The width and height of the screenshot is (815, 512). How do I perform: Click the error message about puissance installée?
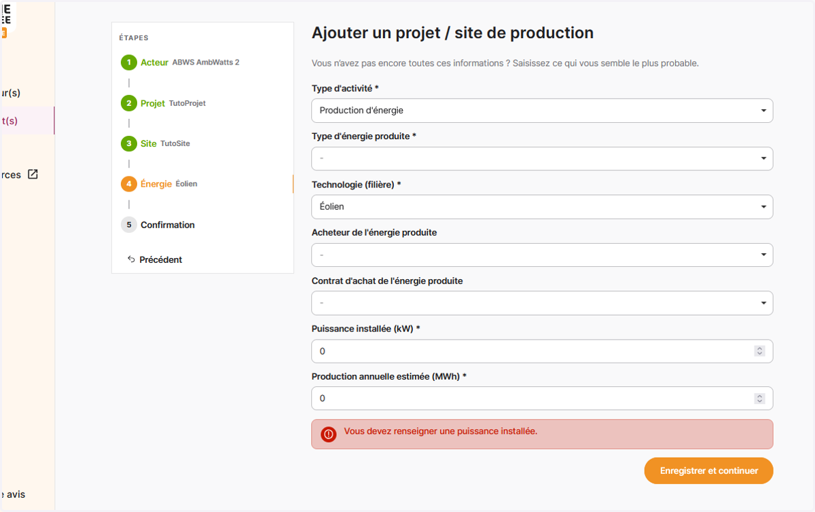[x=441, y=431]
